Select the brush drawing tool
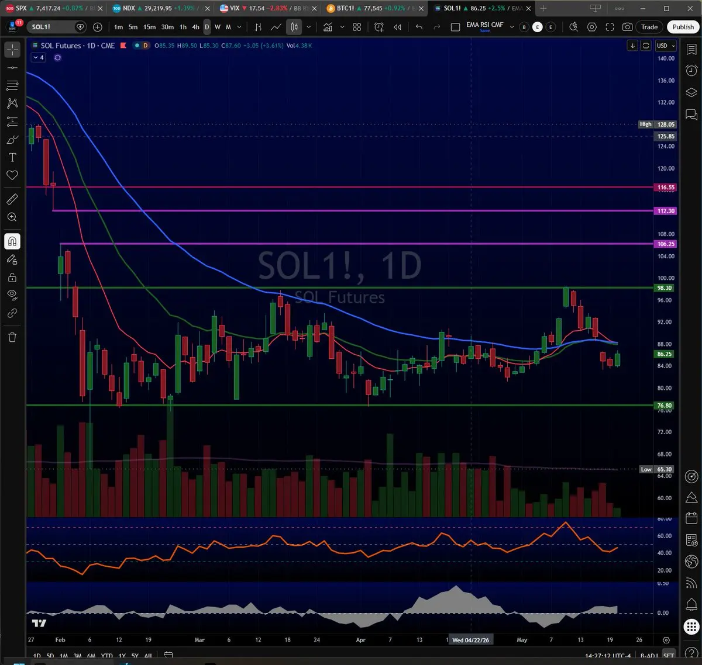The image size is (702, 665). click(12, 140)
